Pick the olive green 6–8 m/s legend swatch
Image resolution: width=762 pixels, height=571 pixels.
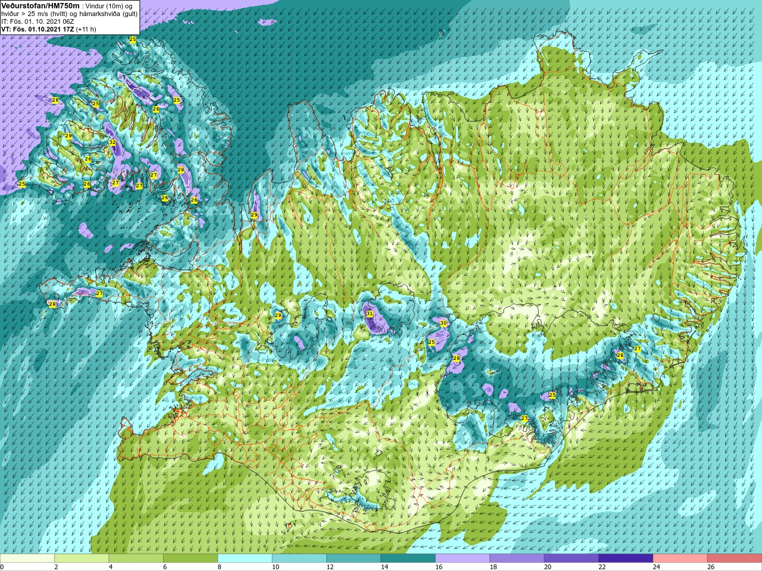coord(190,559)
